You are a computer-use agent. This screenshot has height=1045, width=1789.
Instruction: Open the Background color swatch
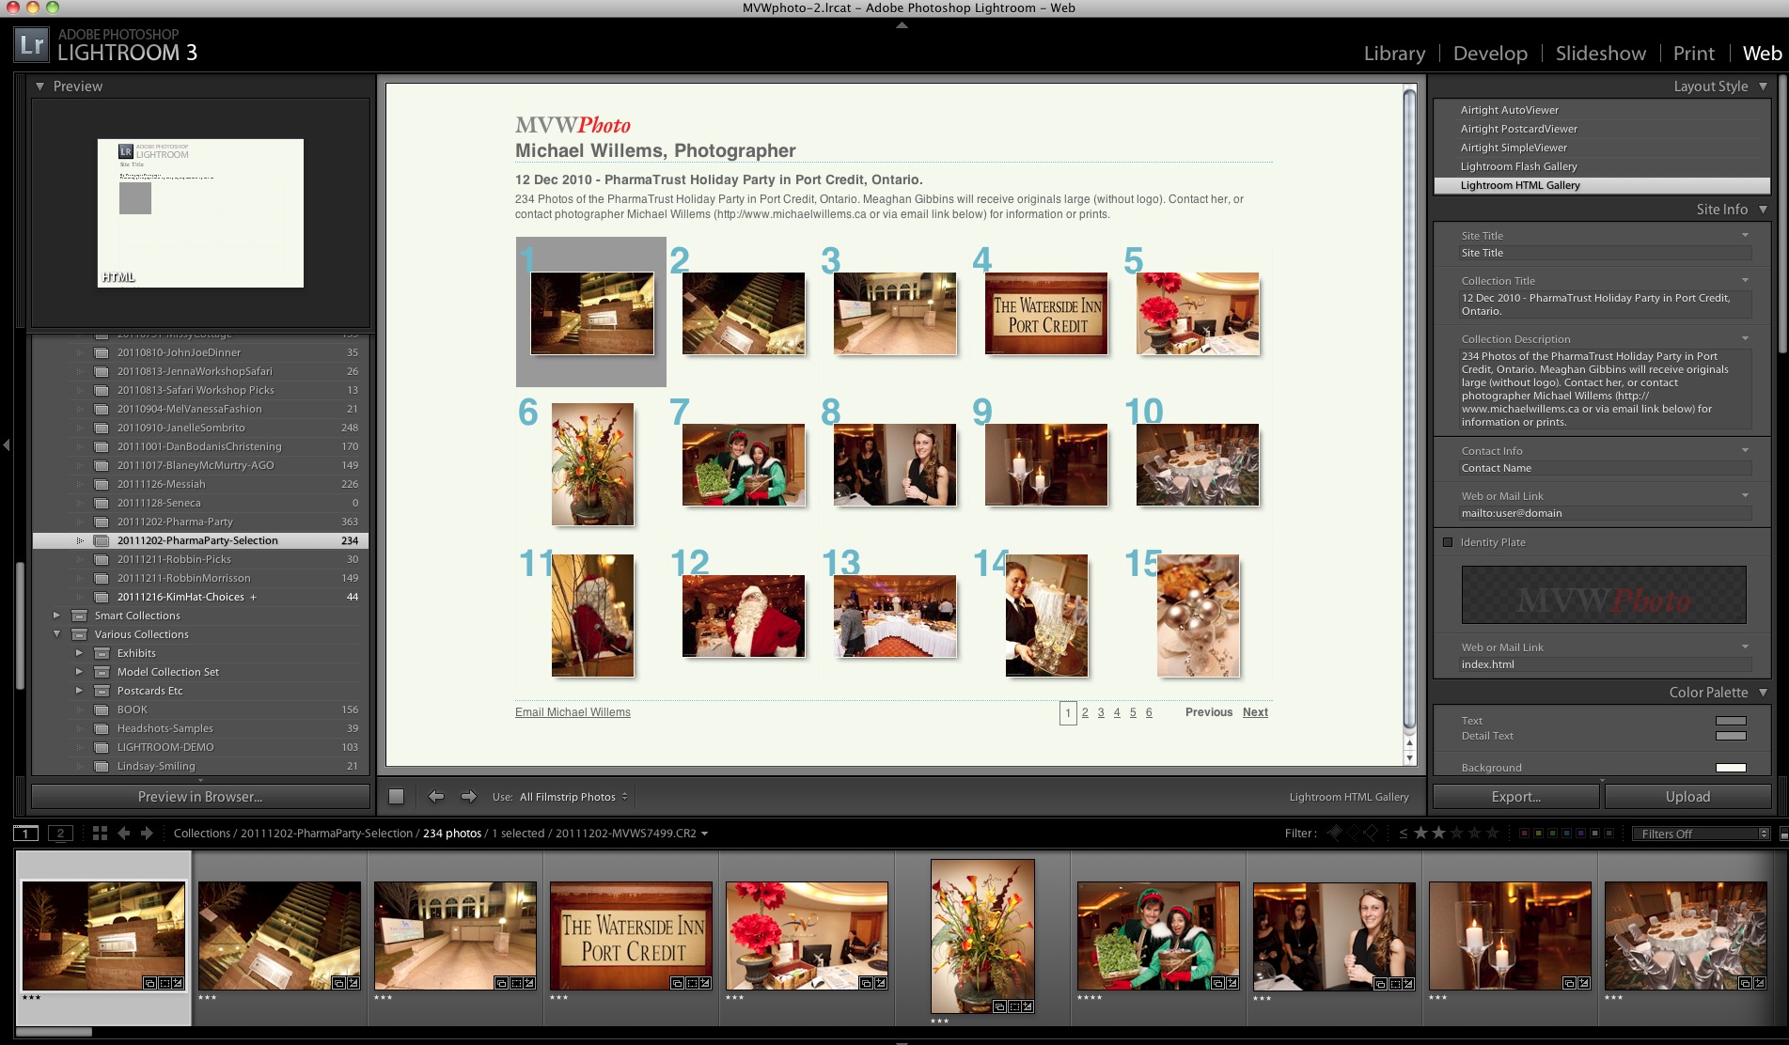point(1731,768)
